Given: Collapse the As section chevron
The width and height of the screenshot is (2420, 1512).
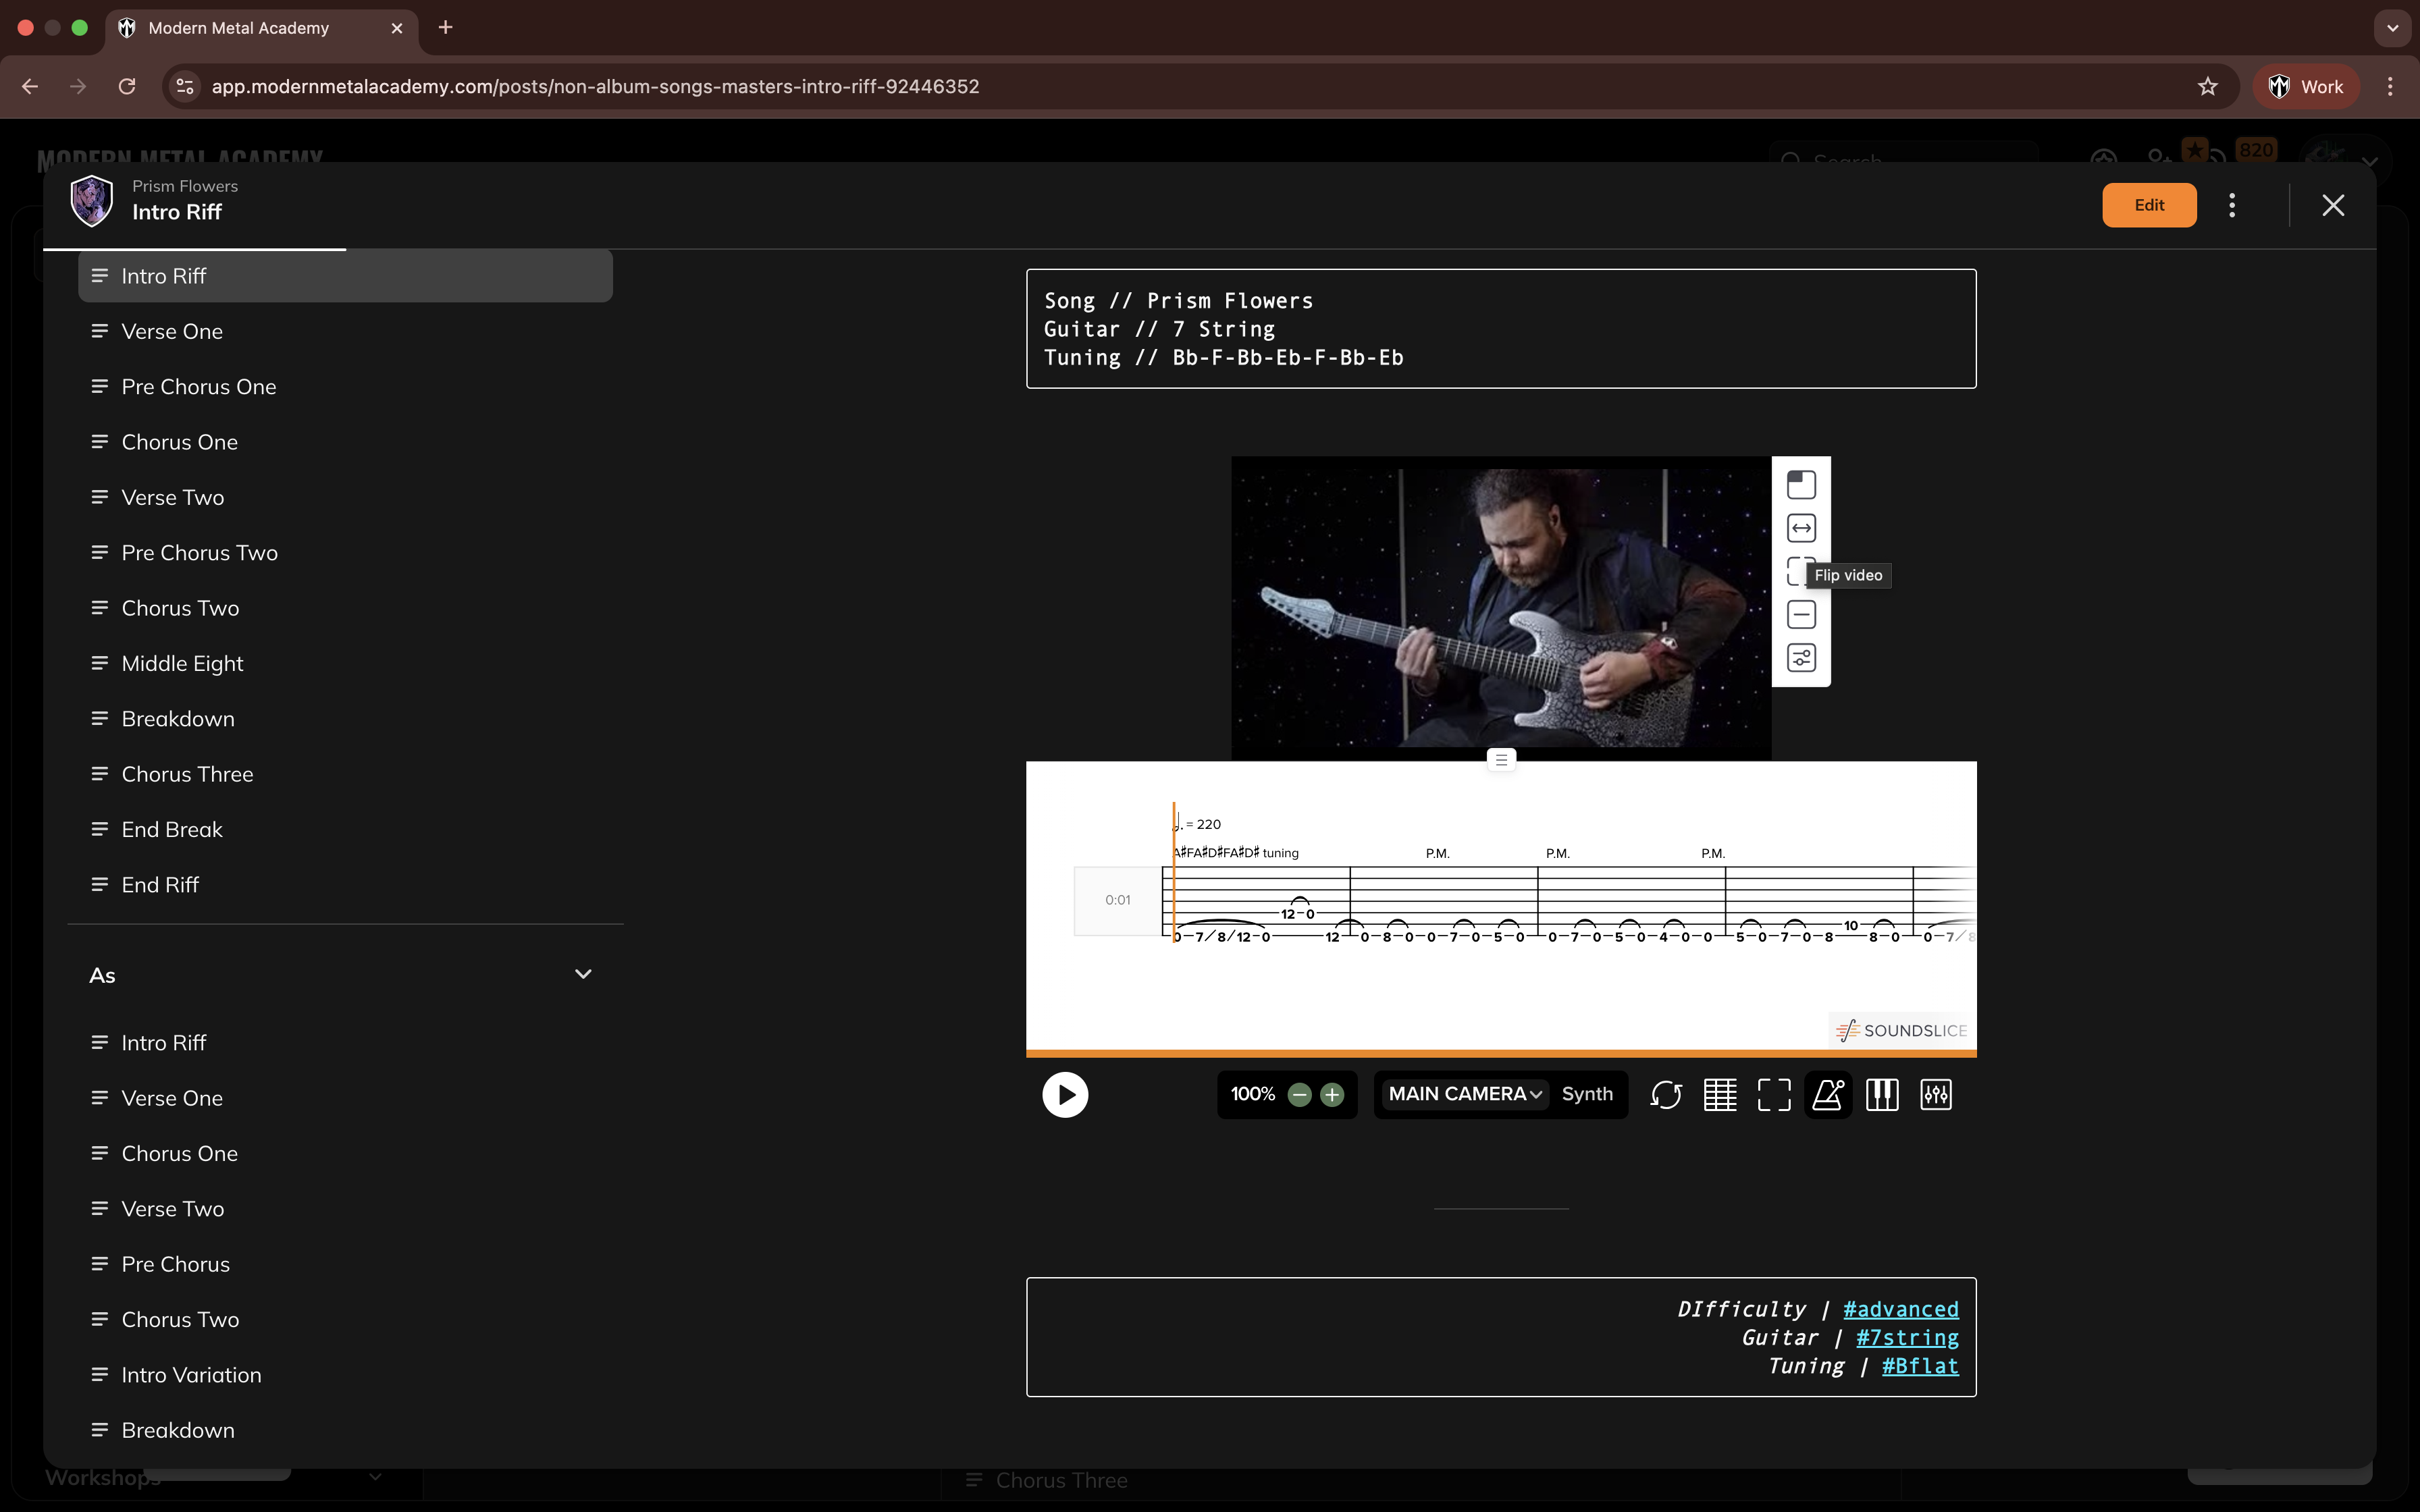Looking at the screenshot, I should (584, 973).
